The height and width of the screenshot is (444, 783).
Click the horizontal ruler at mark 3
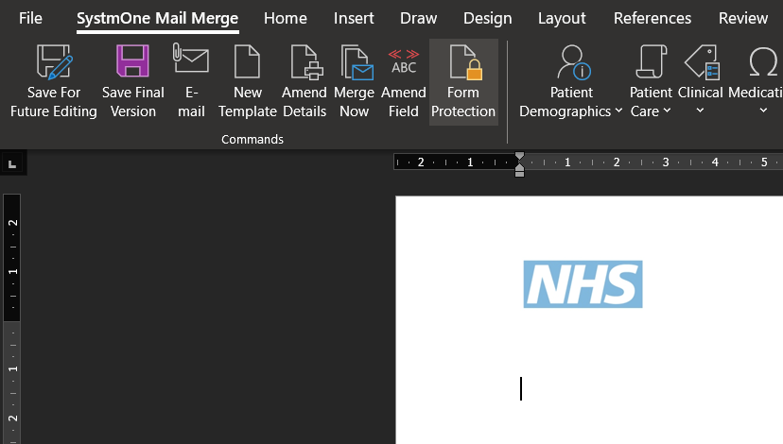click(666, 162)
